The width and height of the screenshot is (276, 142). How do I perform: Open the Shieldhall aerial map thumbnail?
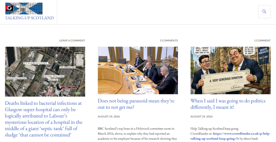45,72
